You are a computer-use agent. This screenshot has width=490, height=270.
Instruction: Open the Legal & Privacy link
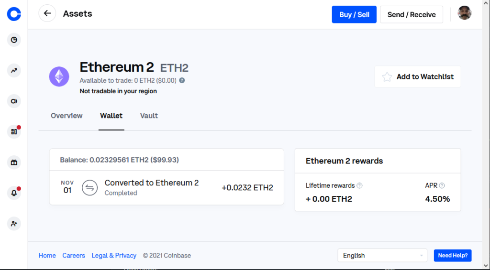point(114,256)
